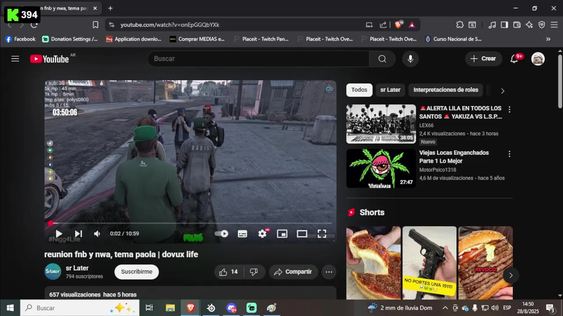Click the search magnifier button

pyautogui.click(x=382, y=59)
